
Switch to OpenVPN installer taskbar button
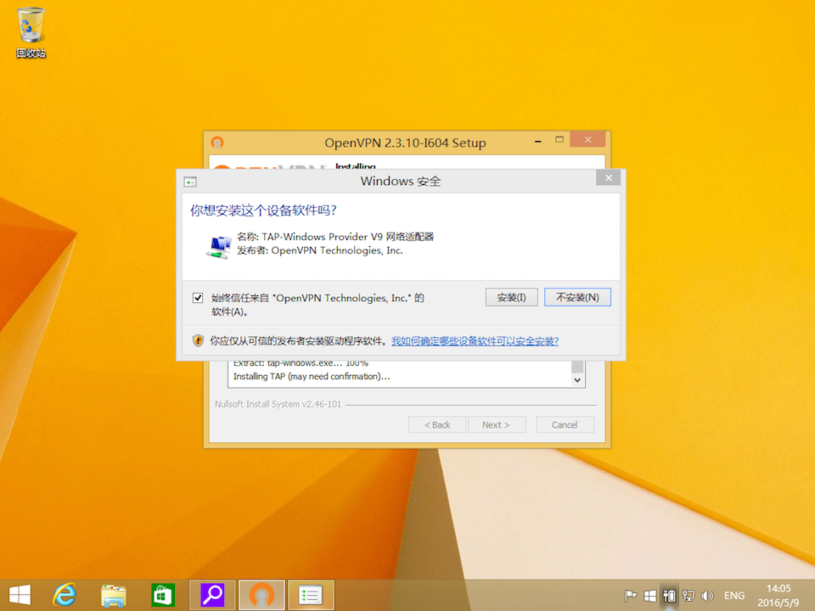(261, 596)
